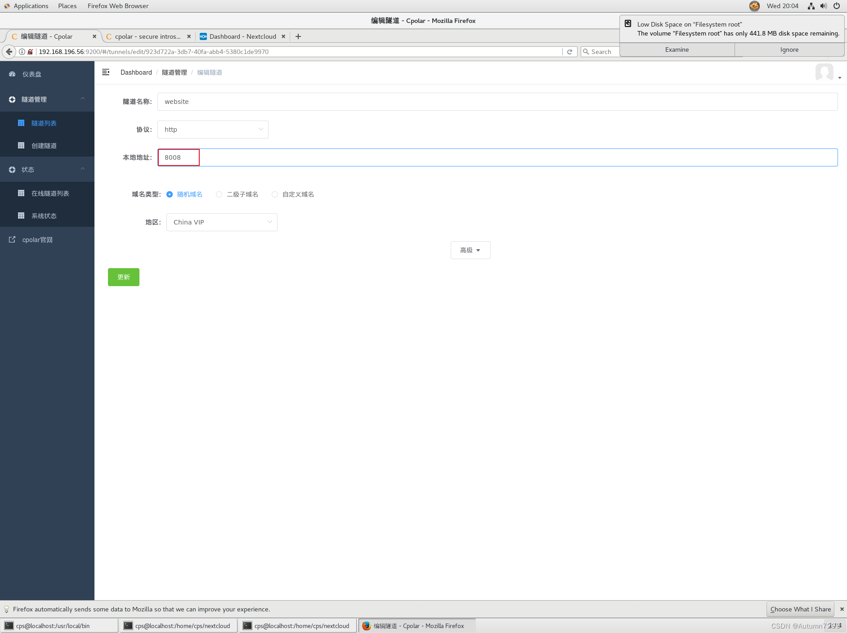Close the Dashboard - Nextcloud tab
The height and width of the screenshot is (633, 847).
pyautogui.click(x=283, y=36)
